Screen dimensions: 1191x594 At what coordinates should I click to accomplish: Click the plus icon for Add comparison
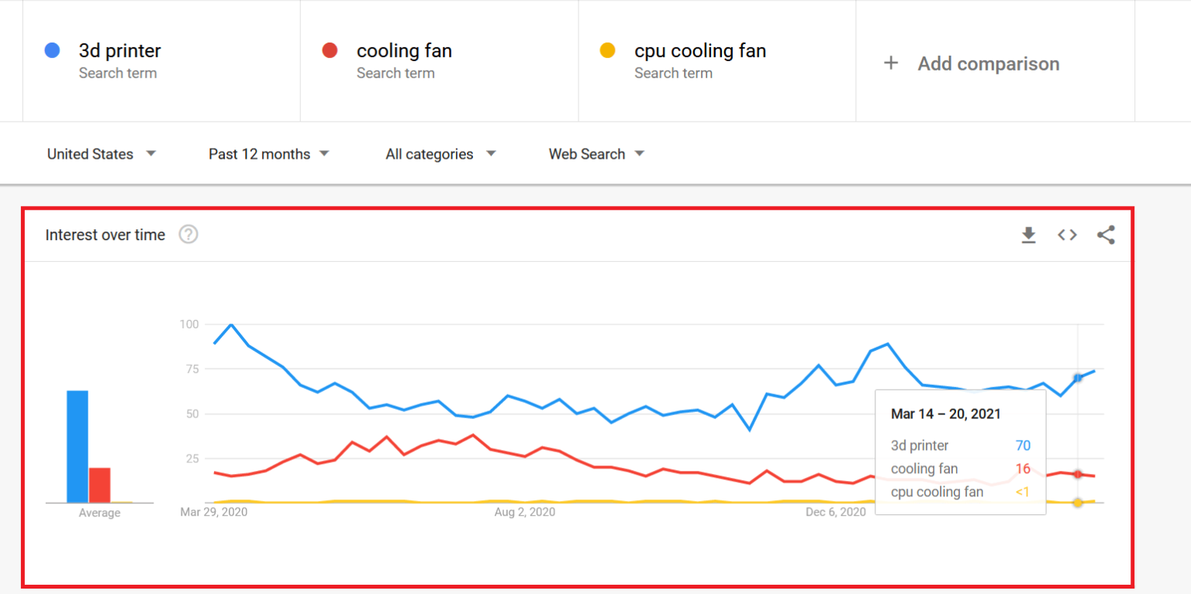891,64
